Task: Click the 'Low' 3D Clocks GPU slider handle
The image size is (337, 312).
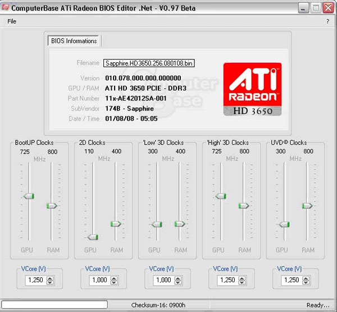Action: point(157,224)
